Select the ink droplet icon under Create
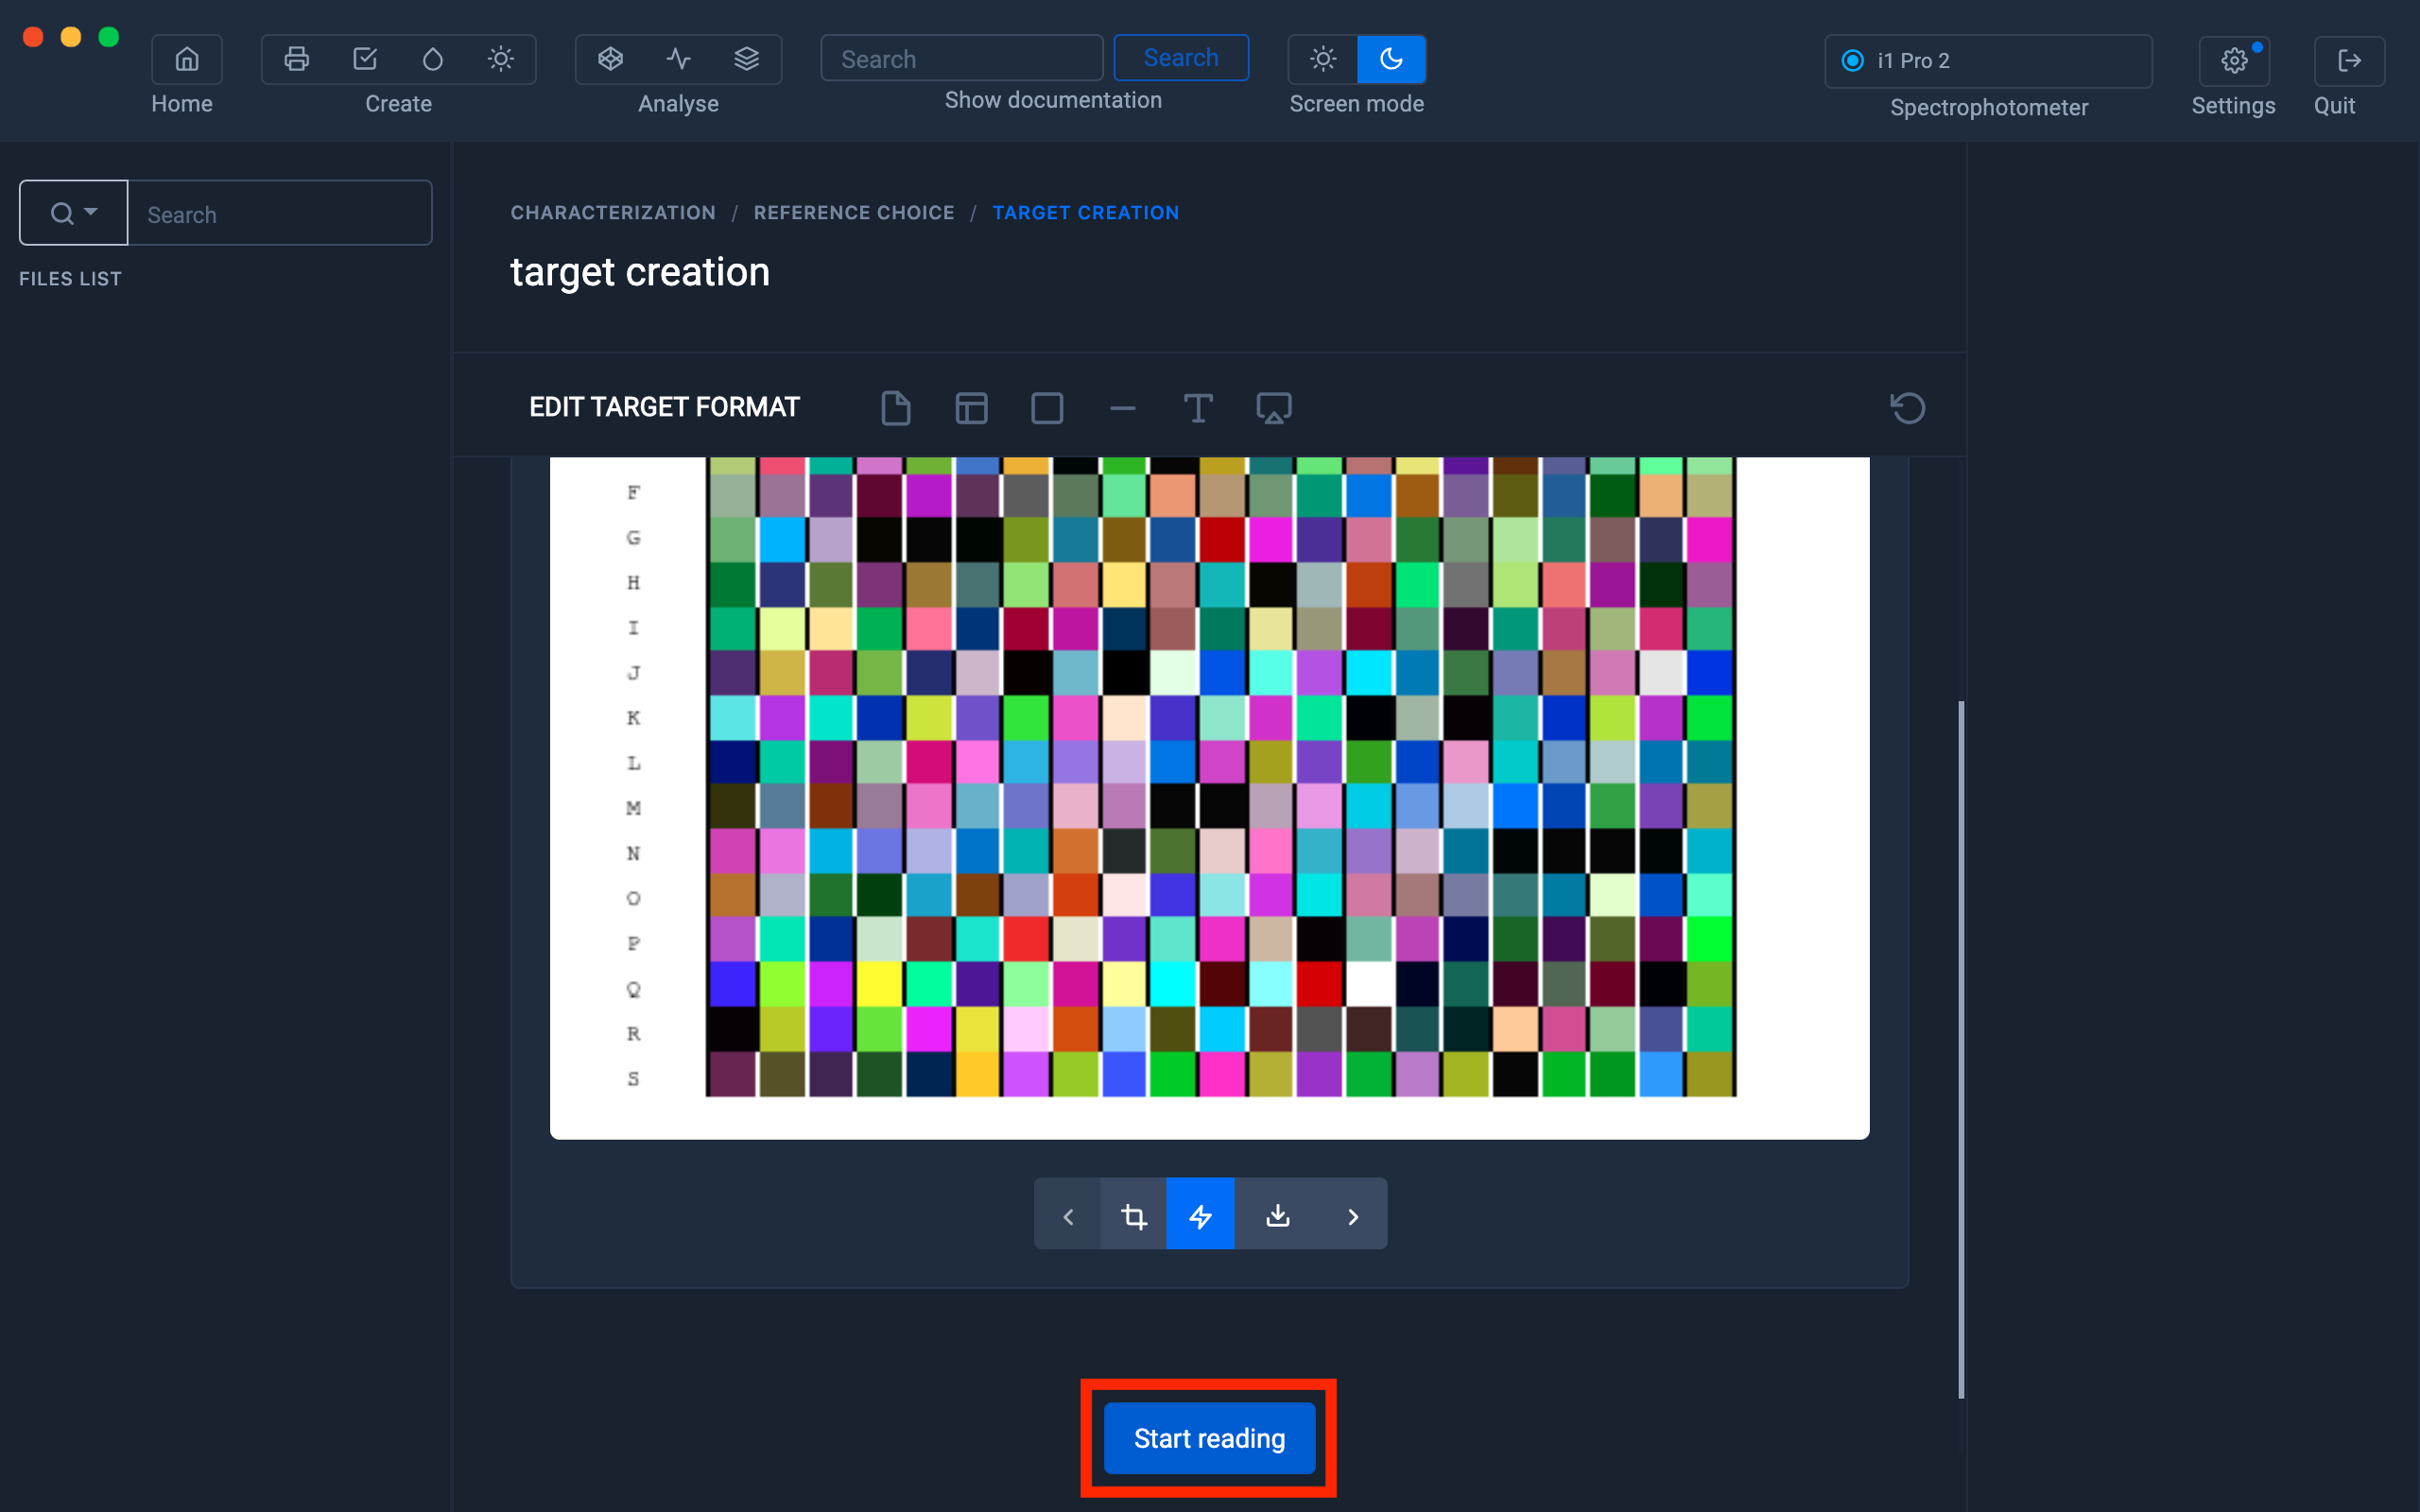Screen dimensions: 2420x1512 tap(432, 59)
